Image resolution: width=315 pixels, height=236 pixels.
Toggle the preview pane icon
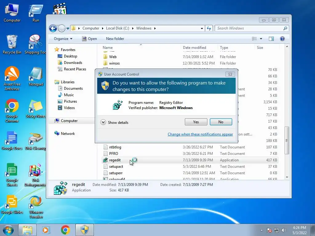271,39
